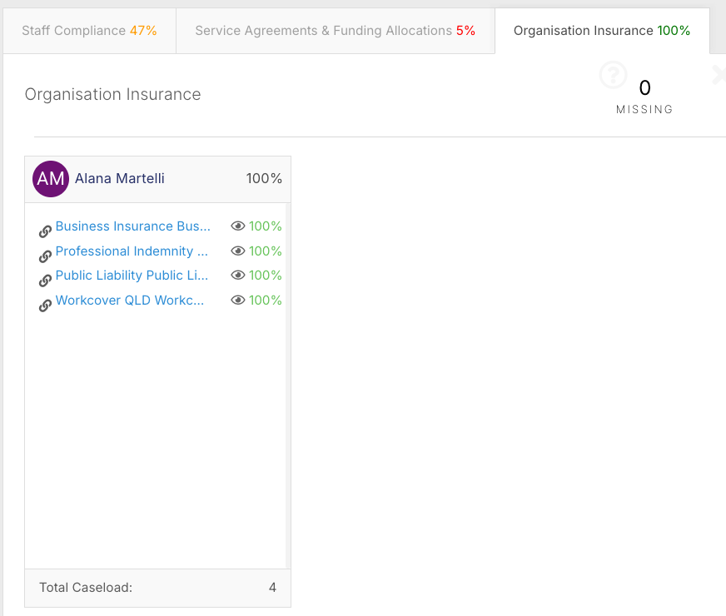The height and width of the screenshot is (616, 726).
Task: Click link icon beside Professional Indemnity
Action: pos(45,256)
